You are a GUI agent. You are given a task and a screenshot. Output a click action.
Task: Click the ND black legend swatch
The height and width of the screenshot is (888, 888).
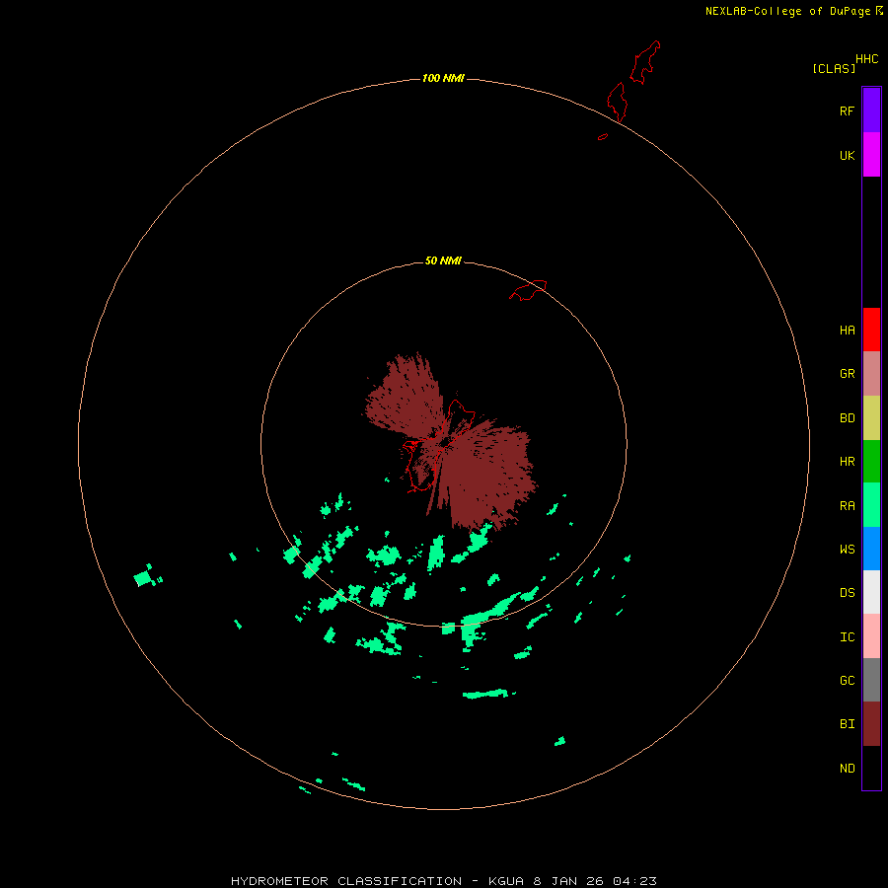tap(871, 768)
